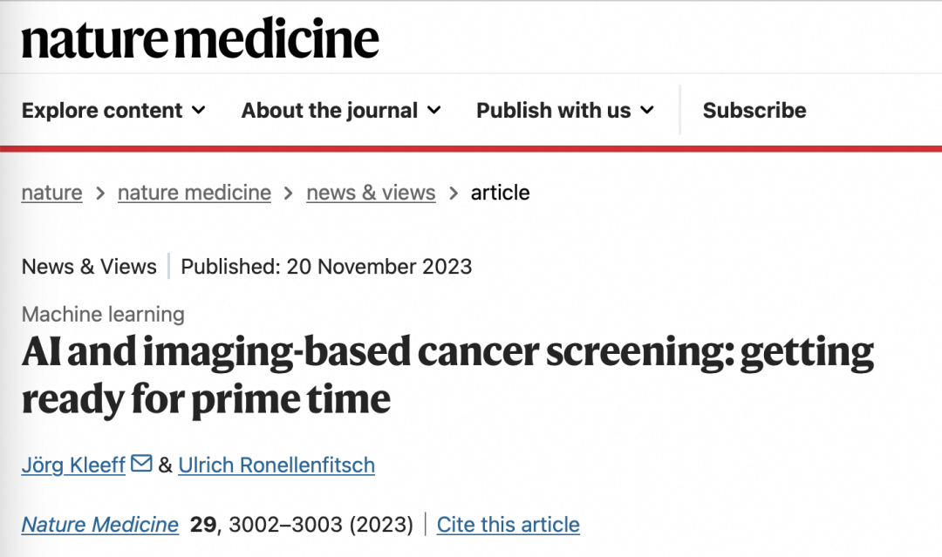Select the Machine learning subject label

click(103, 314)
